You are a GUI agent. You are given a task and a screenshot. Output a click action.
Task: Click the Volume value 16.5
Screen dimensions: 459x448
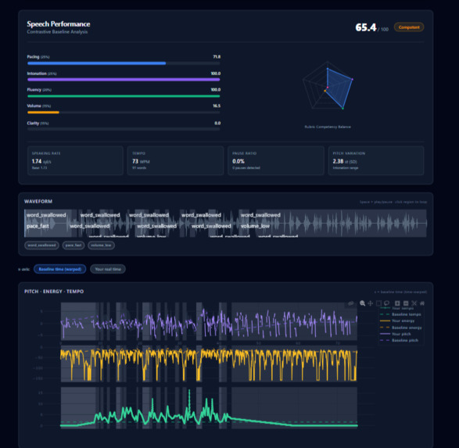click(217, 106)
